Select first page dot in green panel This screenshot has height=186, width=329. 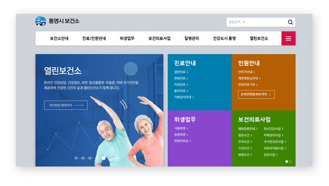coord(287,161)
